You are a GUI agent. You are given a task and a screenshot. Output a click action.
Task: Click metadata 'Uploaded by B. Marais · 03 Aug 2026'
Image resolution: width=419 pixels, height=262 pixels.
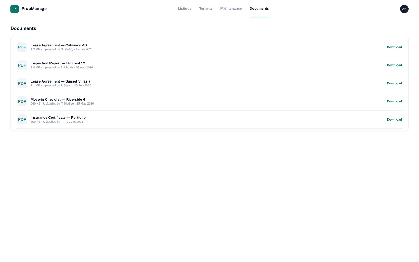(x=68, y=67)
